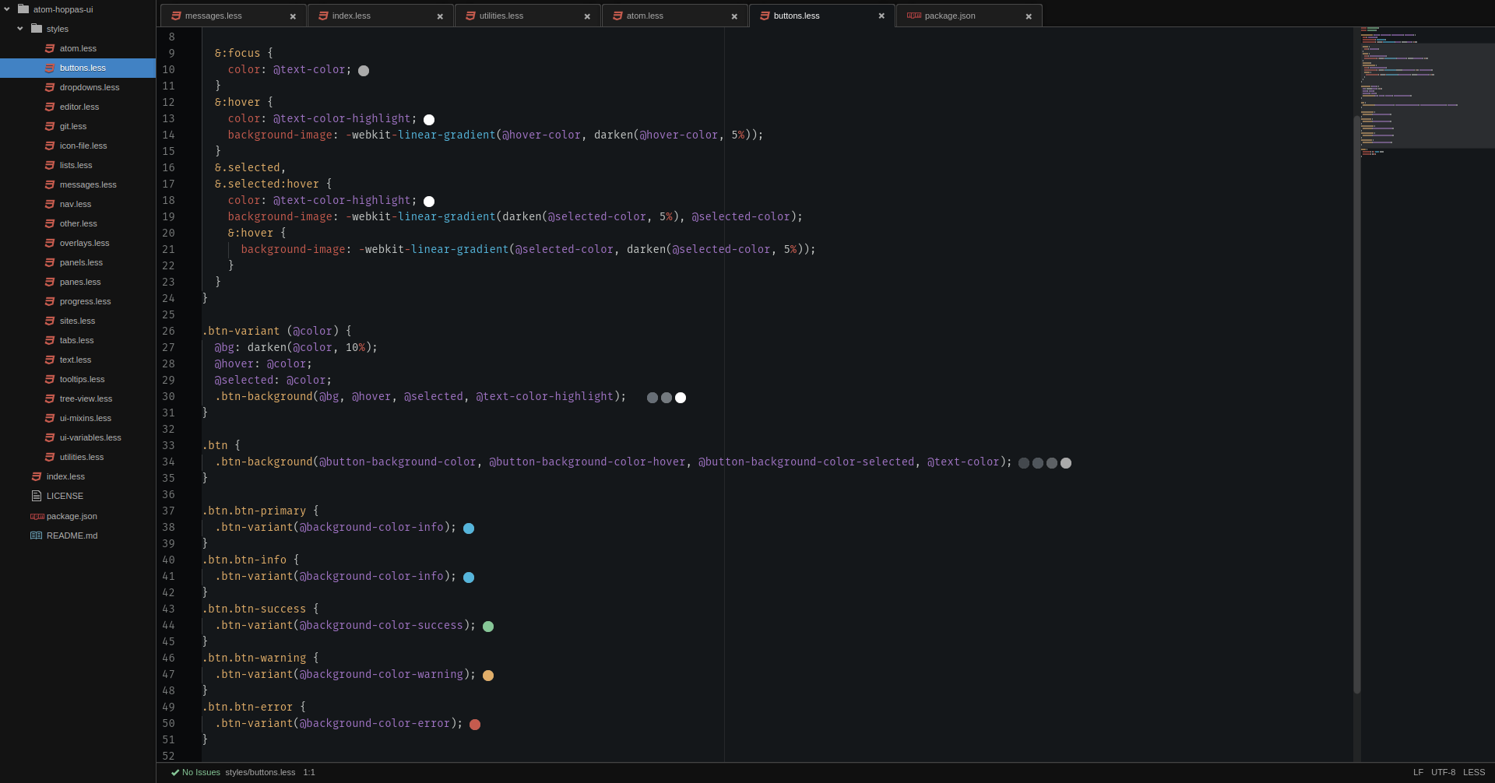
Task: Click the red color dot on line 50
Action: (x=475, y=725)
